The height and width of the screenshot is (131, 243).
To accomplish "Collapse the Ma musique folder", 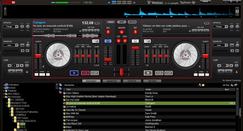I will coord(4,97).
